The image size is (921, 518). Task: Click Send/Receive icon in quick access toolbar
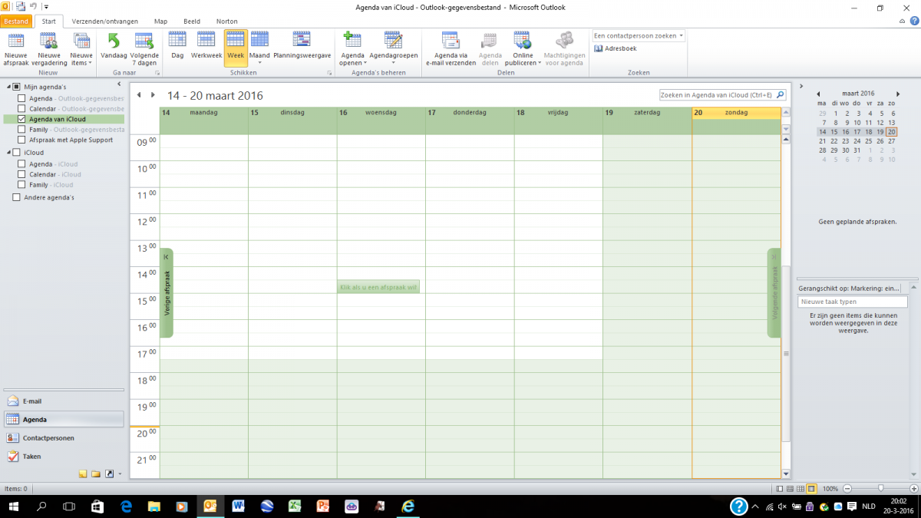pyautogui.click(x=20, y=6)
